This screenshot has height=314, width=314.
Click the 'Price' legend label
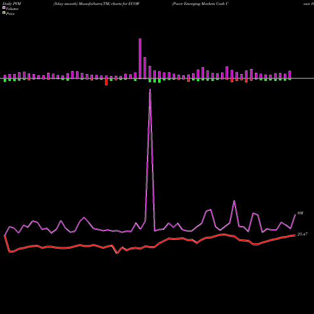[10, 14]
